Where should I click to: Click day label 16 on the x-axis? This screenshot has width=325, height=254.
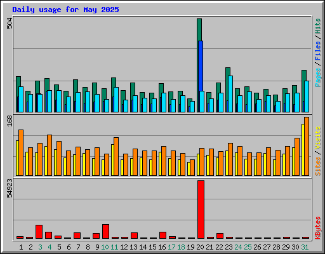162,247
